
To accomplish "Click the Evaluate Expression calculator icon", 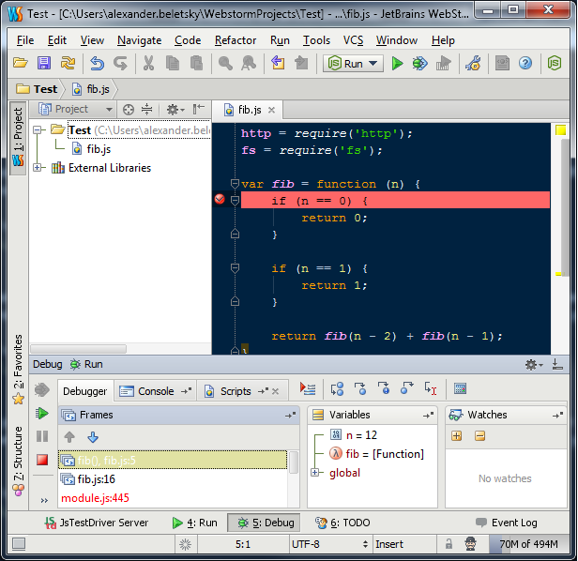I will pyautogui.click(x=460, y=389).
